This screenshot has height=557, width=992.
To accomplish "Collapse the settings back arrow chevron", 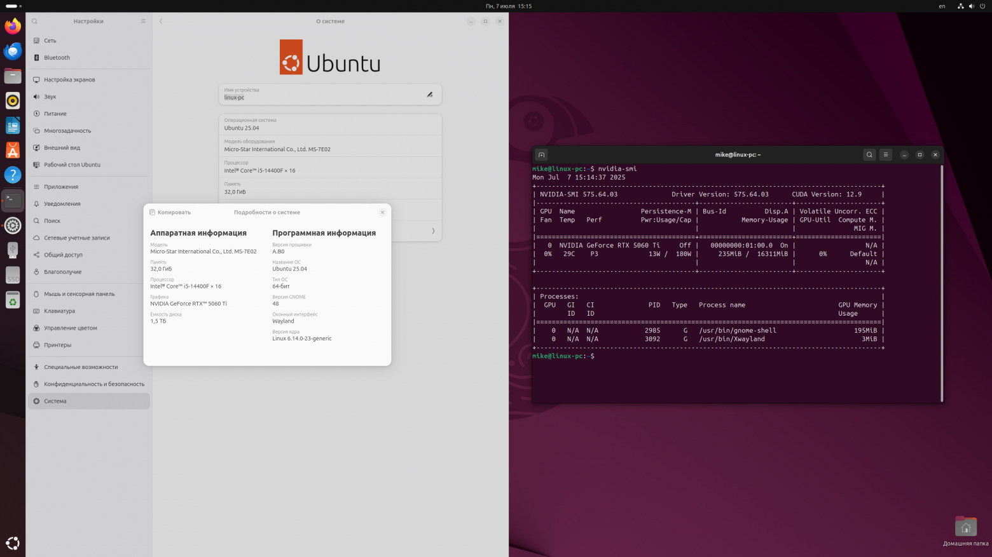I will click(x=161, y=21).
